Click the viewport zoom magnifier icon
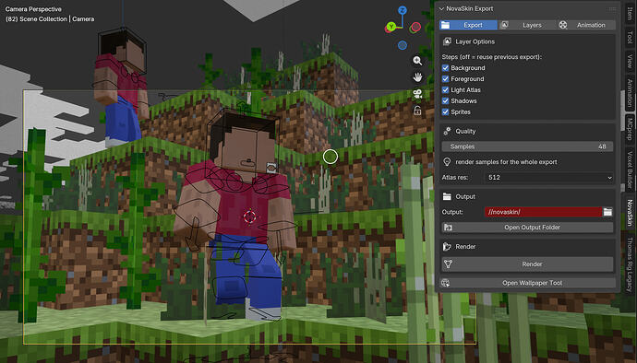This screenshot has width=637, height=363. coord(417,61)
